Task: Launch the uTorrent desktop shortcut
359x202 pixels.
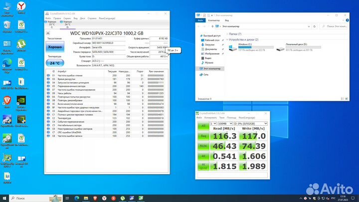Action: 21,45
